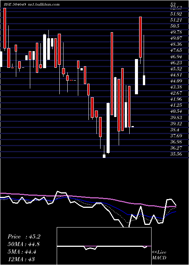This screenshot has height=265, width=189.
Task: Click the 35.56 price axis label
Action: (x=176, y=154)
